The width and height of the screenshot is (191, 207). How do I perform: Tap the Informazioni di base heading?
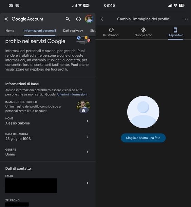(x=22, y=84)
